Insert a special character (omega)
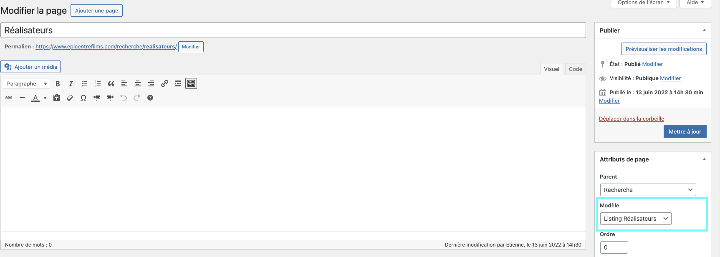The image size is (720, 257). click(x=83, y=98)
